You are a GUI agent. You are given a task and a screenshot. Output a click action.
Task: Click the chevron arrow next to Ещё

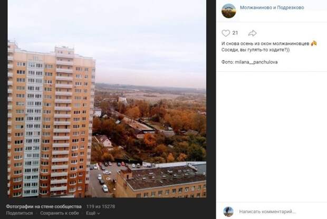pyautogui.click(x=99, y=213)
